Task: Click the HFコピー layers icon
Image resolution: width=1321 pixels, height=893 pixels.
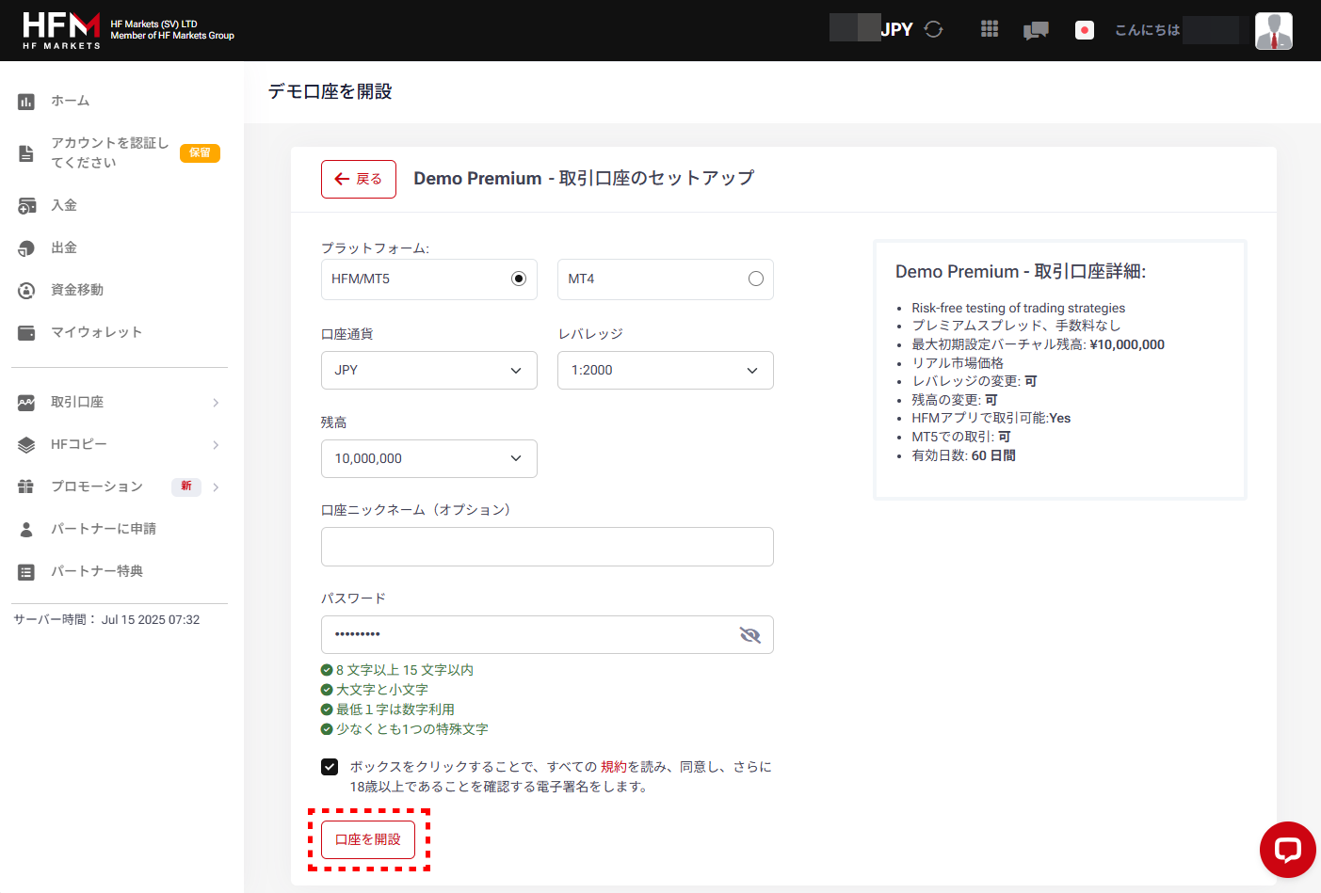Action: (26, 445)
